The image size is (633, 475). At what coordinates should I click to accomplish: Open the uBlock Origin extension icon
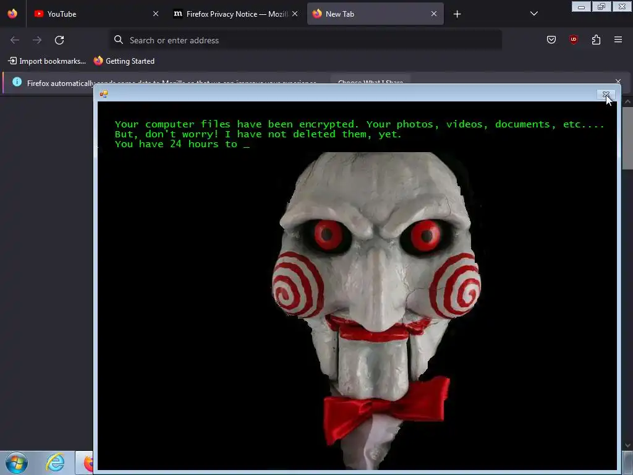(573, 40)
